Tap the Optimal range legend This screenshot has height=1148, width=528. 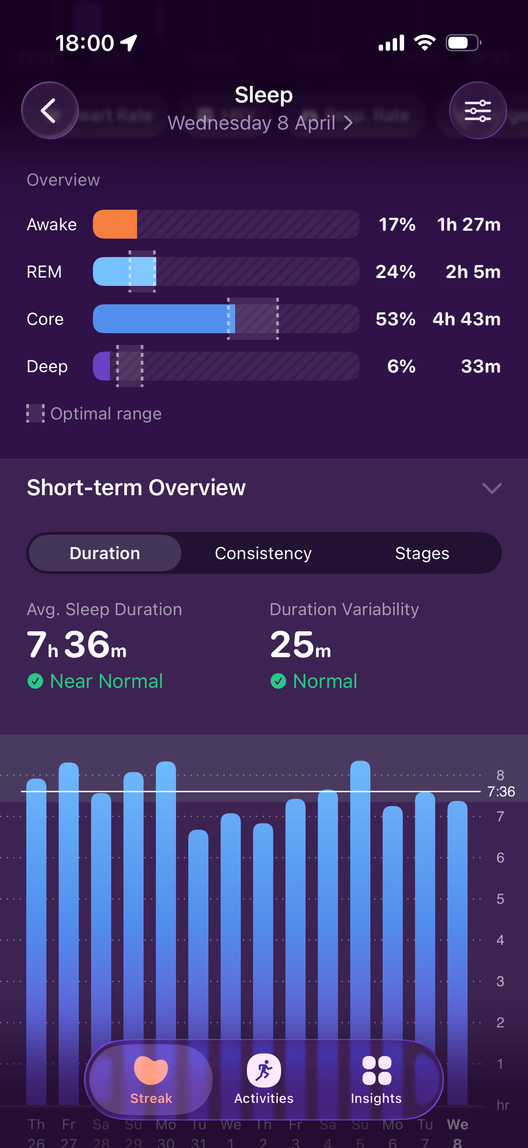(x=94, y=414)
